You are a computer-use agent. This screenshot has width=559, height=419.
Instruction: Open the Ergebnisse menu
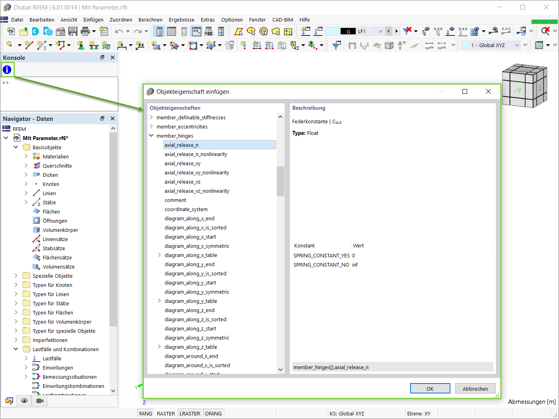[x=182, y=20]
